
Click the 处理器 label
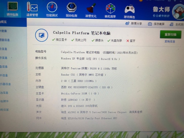39,68
